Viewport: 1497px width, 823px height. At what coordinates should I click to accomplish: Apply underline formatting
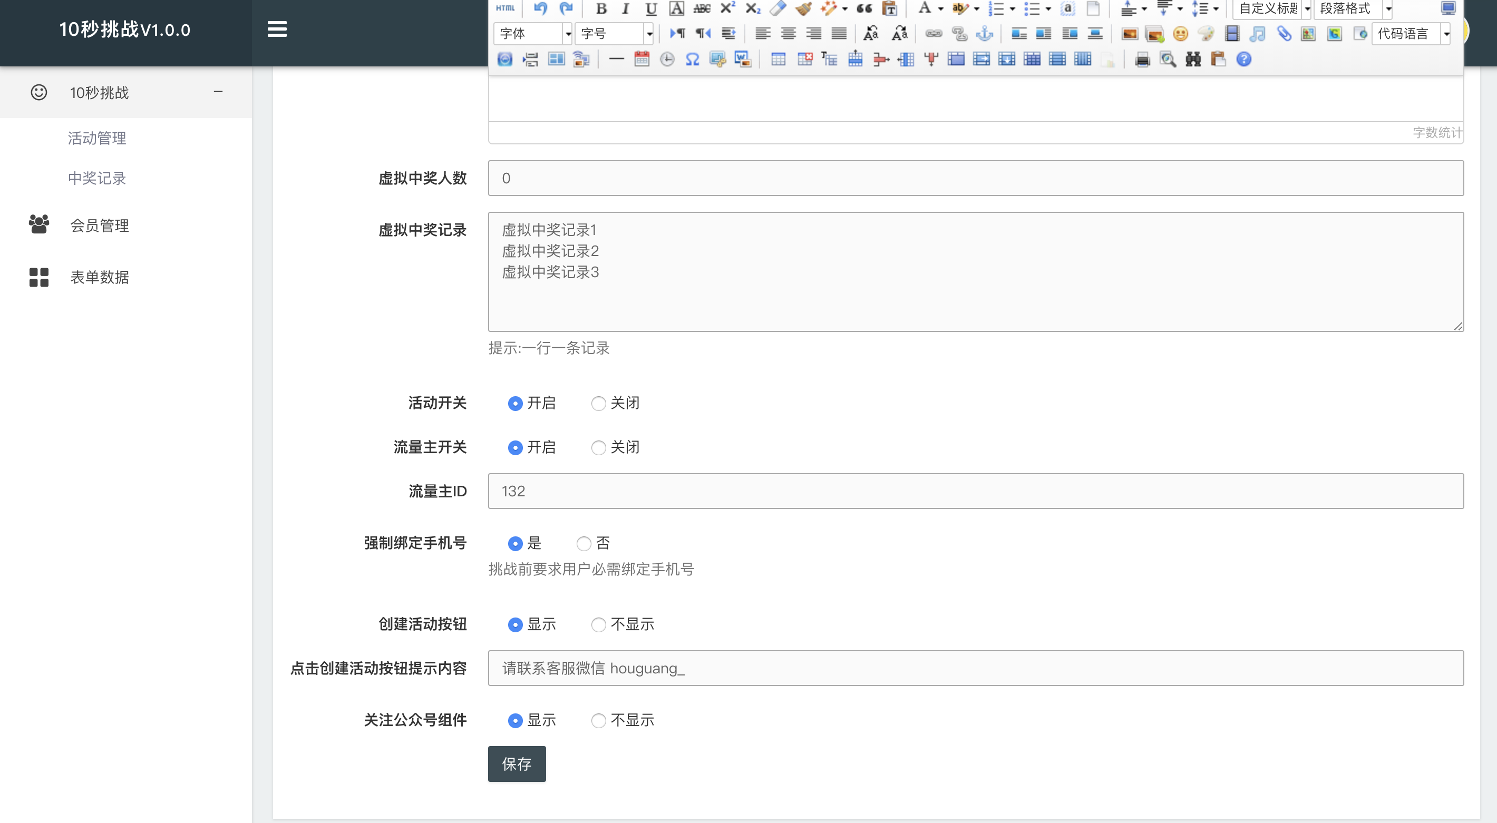click(x=651, y=8)
